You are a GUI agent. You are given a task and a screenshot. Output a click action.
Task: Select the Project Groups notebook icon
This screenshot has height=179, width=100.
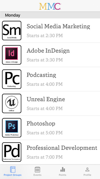12,169
